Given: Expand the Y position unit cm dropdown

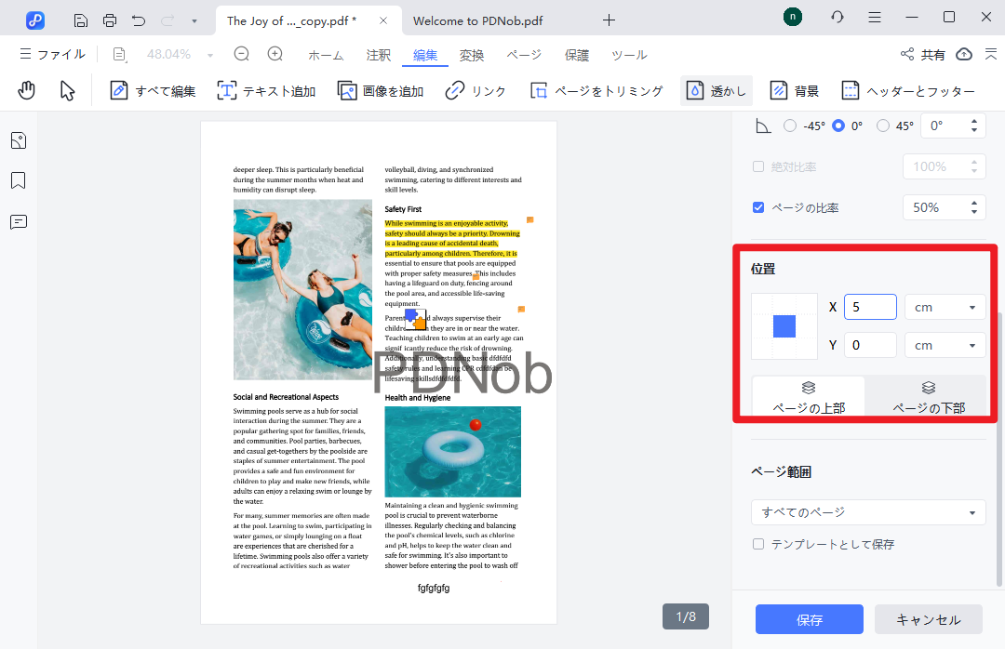Looking at the screenshot, I should [945, 345].
